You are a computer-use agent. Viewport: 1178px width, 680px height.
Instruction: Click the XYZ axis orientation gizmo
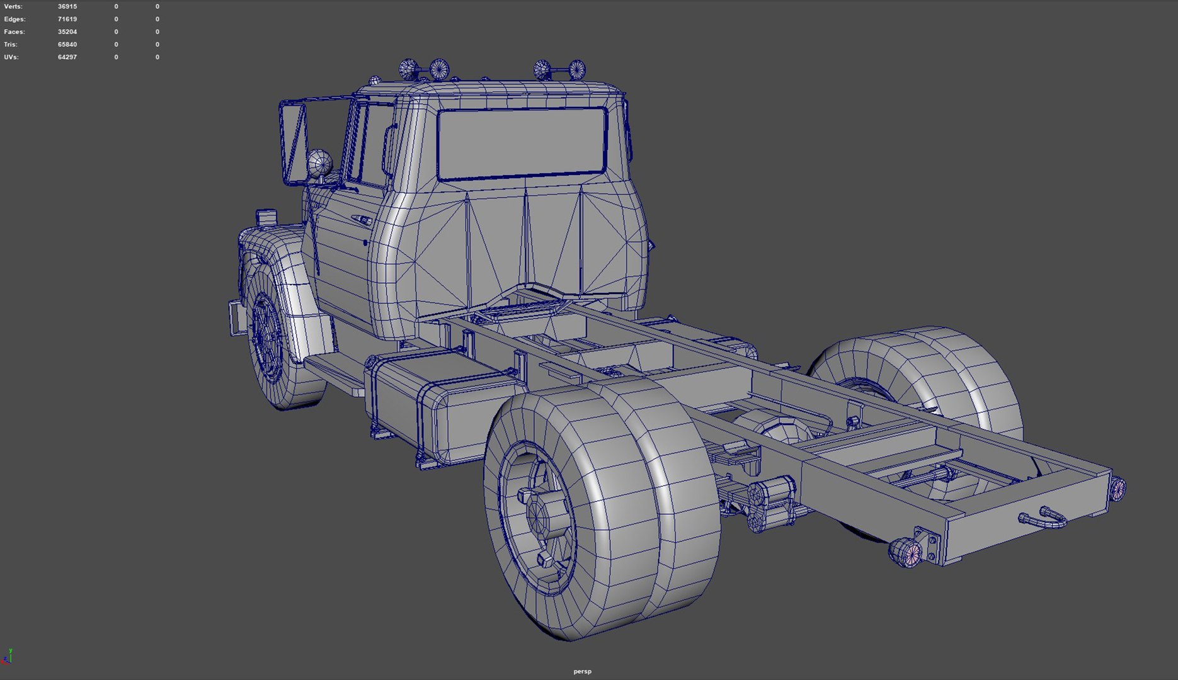pos(8,656)
